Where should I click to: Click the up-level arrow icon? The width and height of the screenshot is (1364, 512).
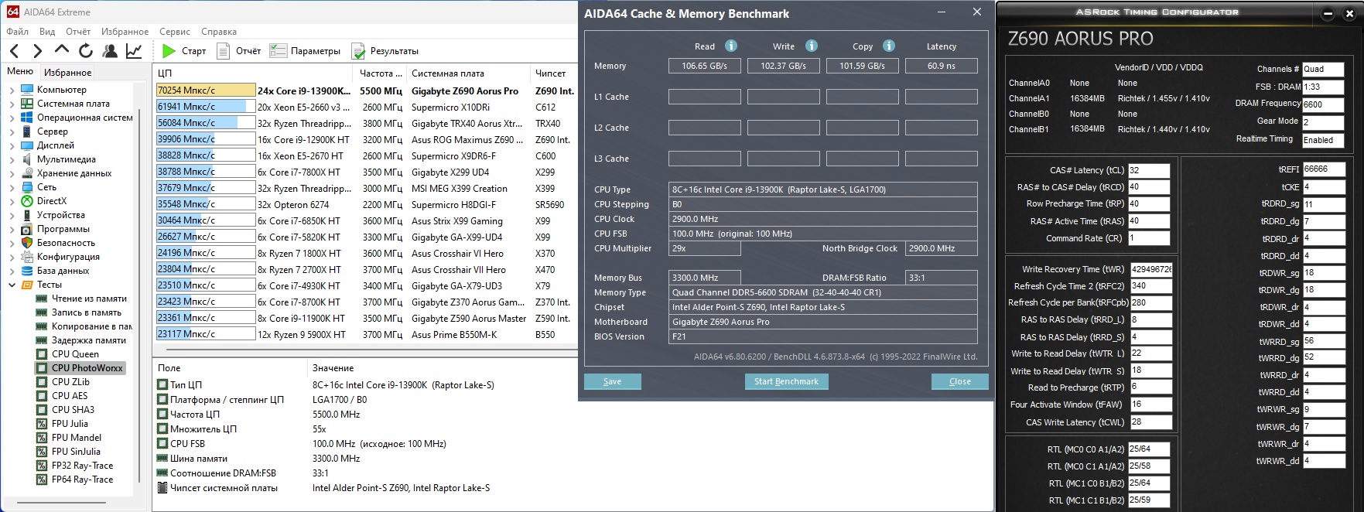tap(62, 50)
